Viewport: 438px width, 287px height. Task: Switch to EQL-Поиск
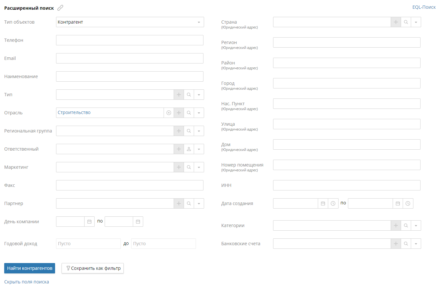tap(424, 7)
